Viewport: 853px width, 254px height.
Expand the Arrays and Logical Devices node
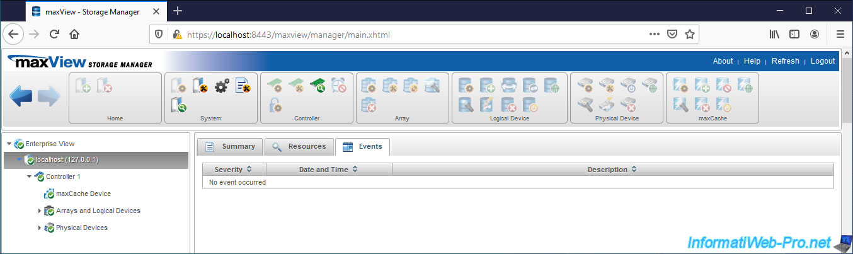40,211
